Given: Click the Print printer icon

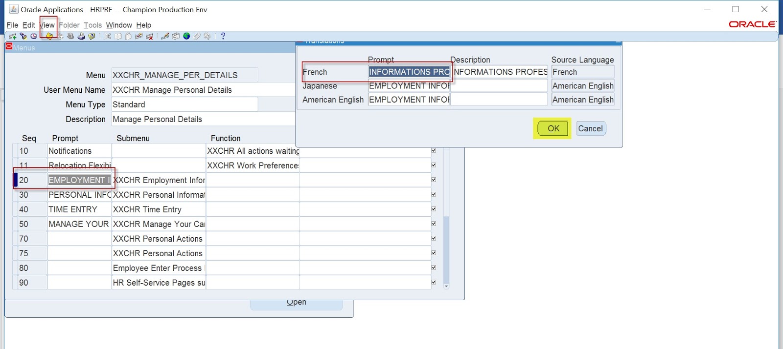Looking at the screenshot, I should point(81,36).
